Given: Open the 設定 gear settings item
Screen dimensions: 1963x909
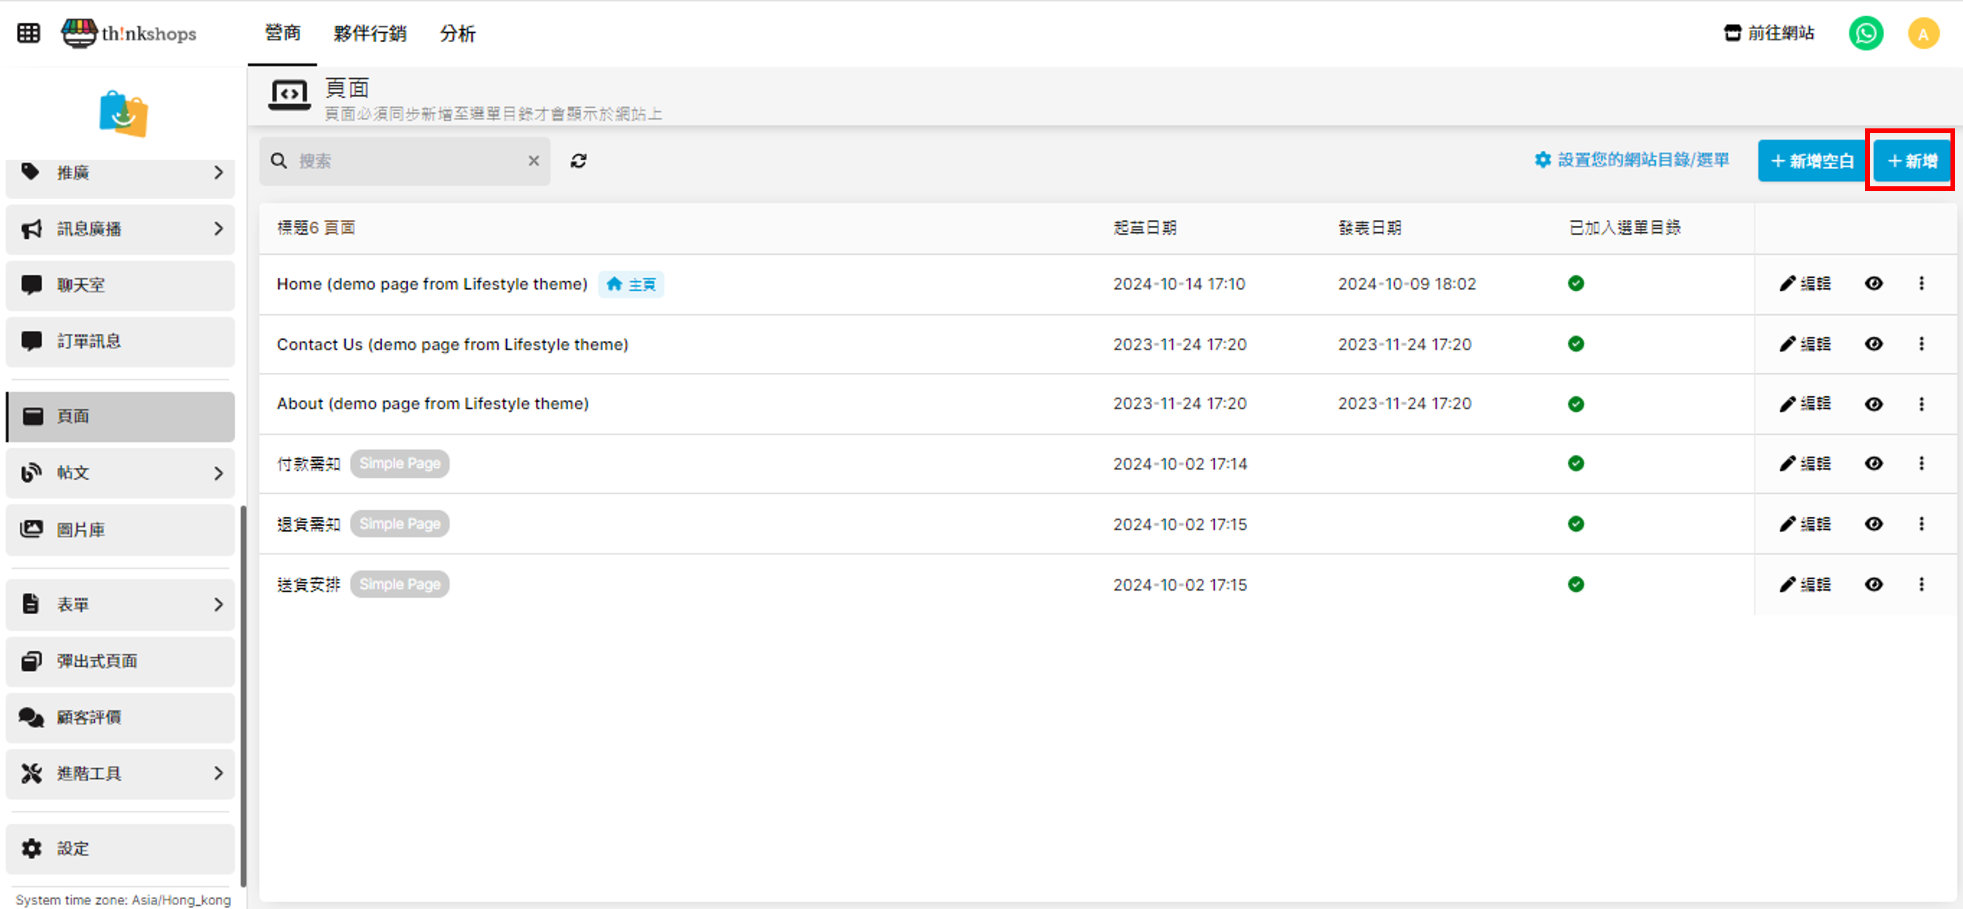Looking at the screenshot, I should point(120,848).
